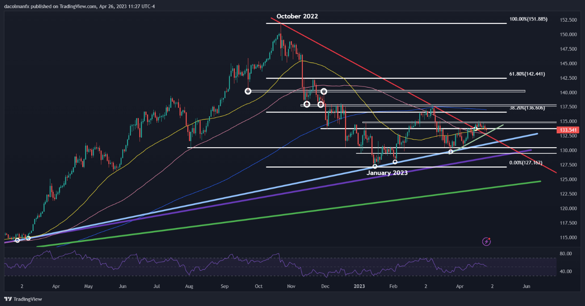Viewport: 585px width, 306px height.
Task: Select the 0.00%(127.162) Fibonacci label
Action: pos(526,163)
